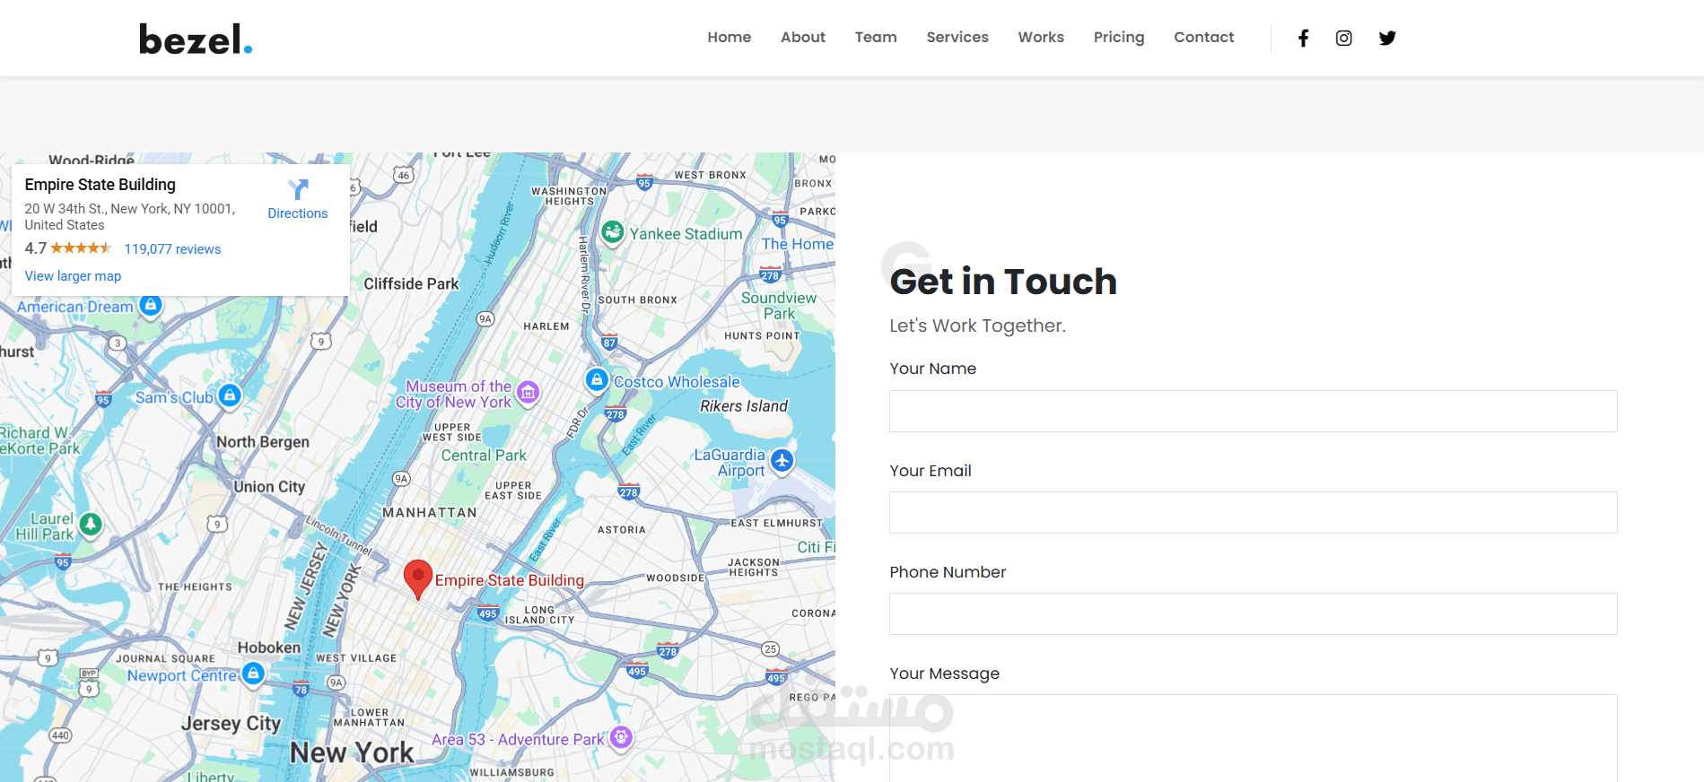Open the 119,077 reviews link
1704x782 pixels.
click(172, 249)
